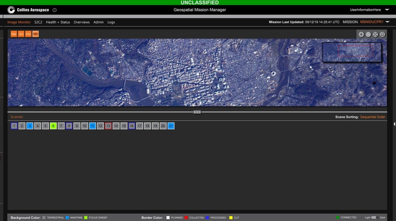Select focus sweep scene tile 6

click(x=53, y=126)
